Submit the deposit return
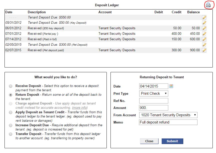 pyautogui.click(x=172, y=141)
